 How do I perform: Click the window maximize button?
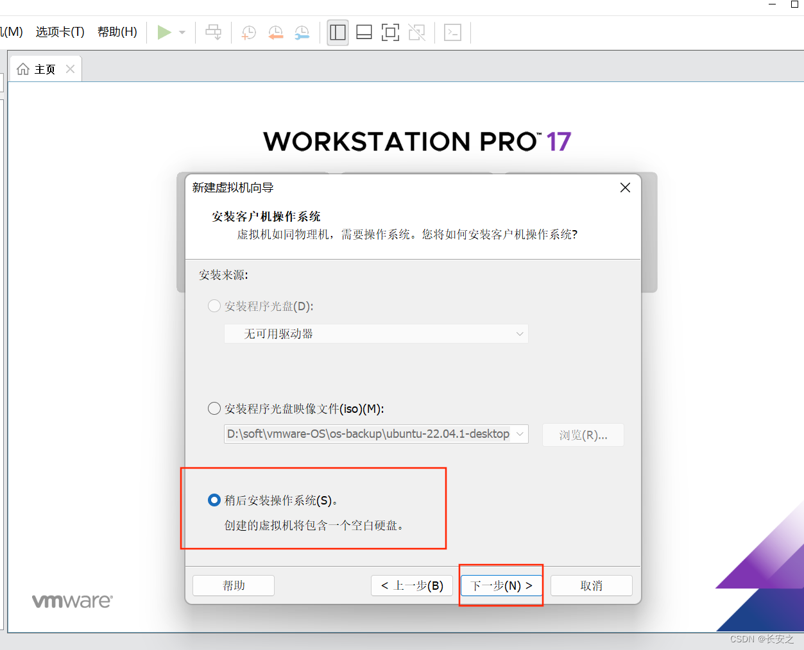tap(794, 4)
